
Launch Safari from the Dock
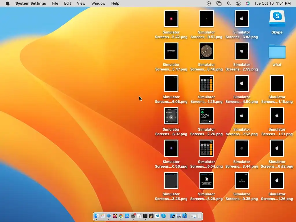point(109,216)
